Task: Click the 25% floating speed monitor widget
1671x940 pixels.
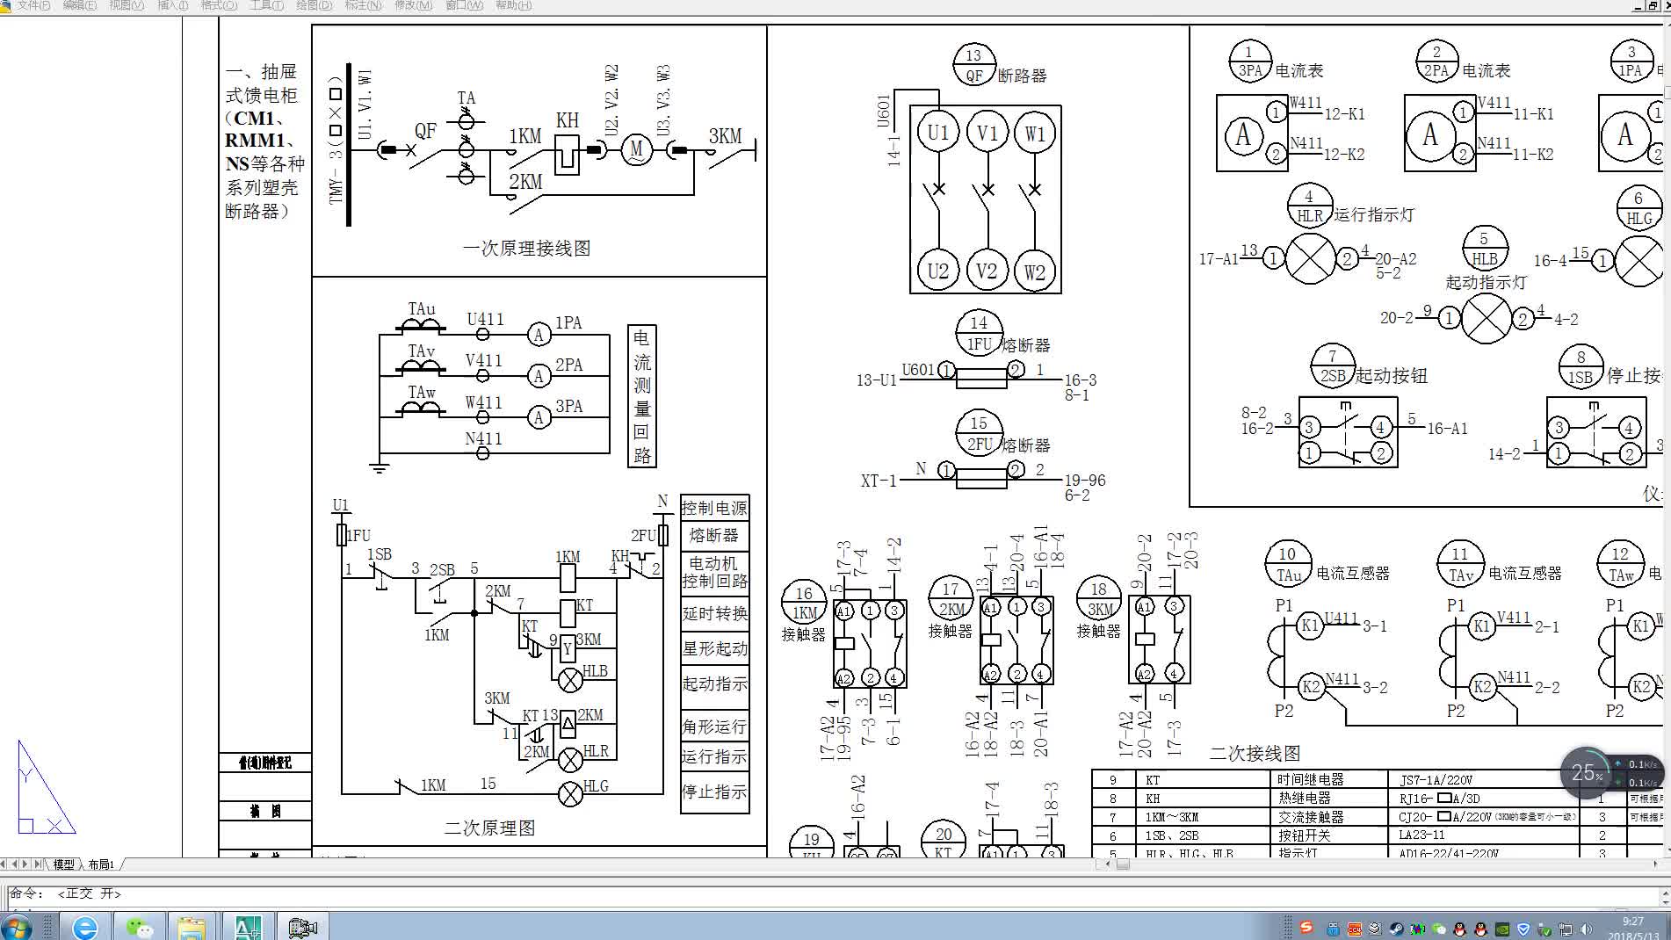Action: click(x=1610, y=773)
